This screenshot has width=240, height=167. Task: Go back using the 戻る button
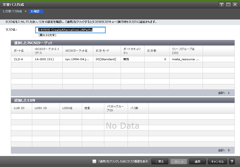coord(160,161)
